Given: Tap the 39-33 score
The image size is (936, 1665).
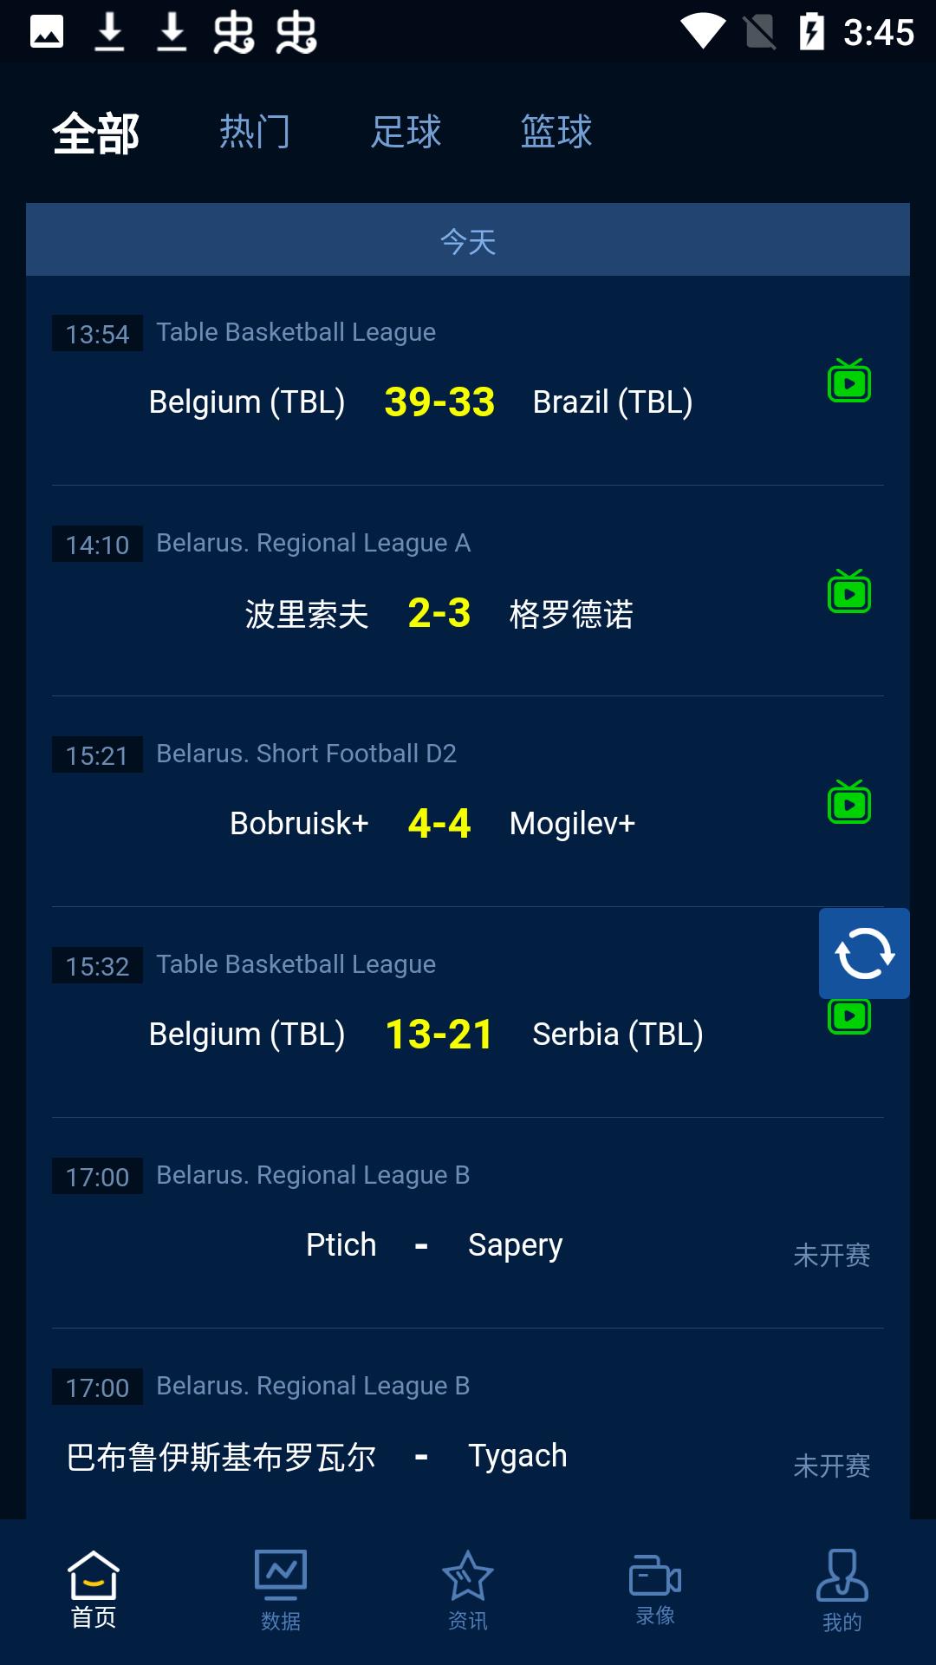Looking at the screenshot, I should pyautogui.click(x=439, y=402).
